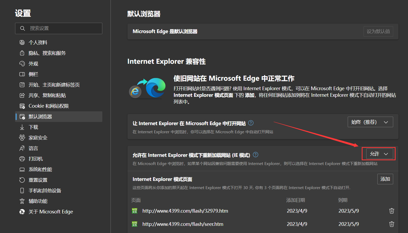This screenshot has width=408, height=233.
Task: Click help icon next to 允许在 IE 模式下重新加载网站
Action: 256,155
